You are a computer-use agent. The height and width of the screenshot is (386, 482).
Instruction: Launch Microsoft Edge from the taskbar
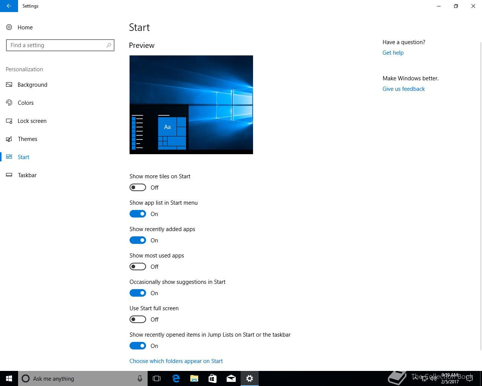176,378
